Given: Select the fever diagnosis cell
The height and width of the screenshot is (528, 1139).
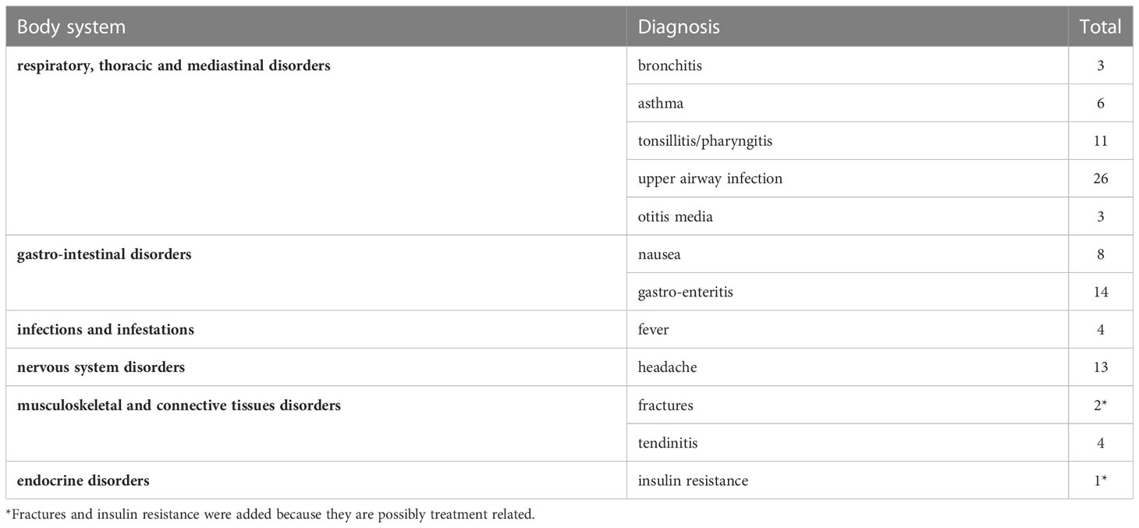Looking at the screenshot, I should point(848,329).
